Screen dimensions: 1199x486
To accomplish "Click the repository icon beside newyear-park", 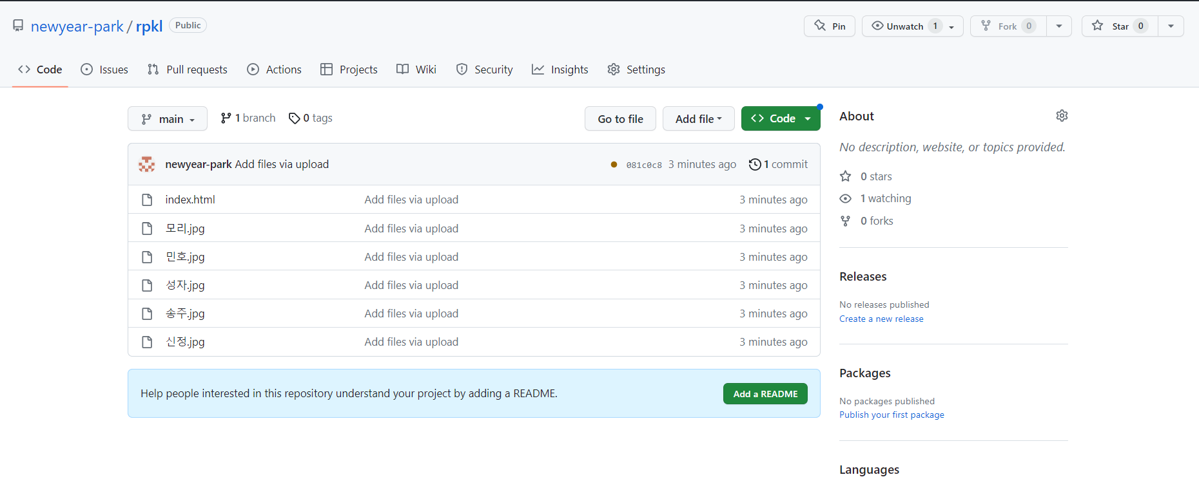I will coord(18,26).
